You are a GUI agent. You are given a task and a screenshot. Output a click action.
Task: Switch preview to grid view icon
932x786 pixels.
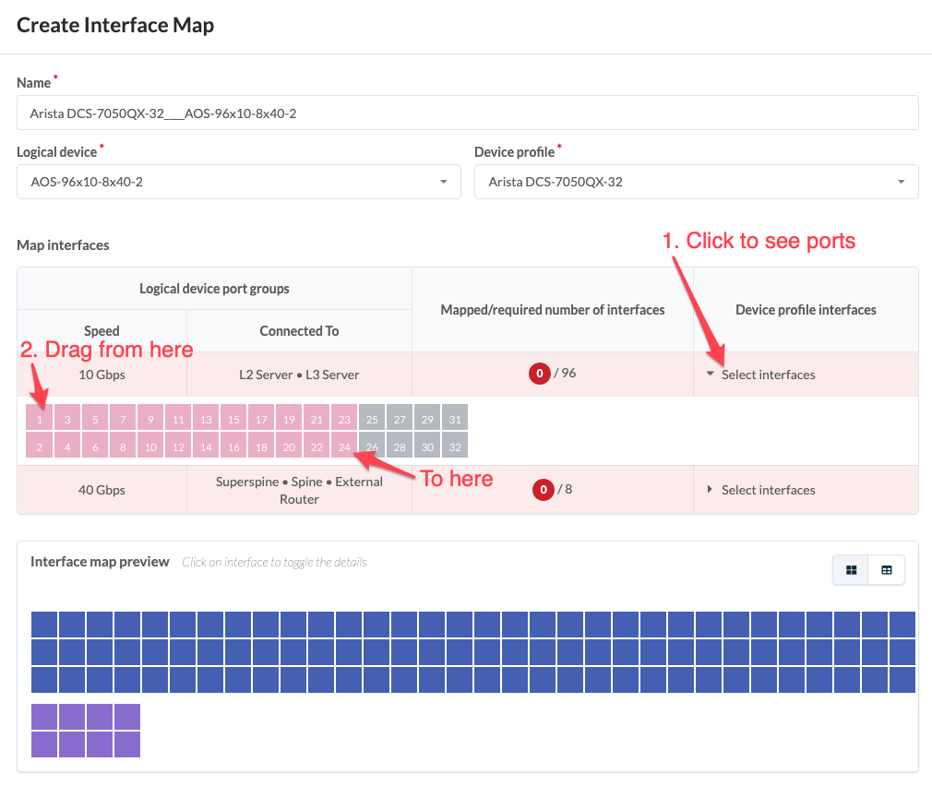(850, 570)
